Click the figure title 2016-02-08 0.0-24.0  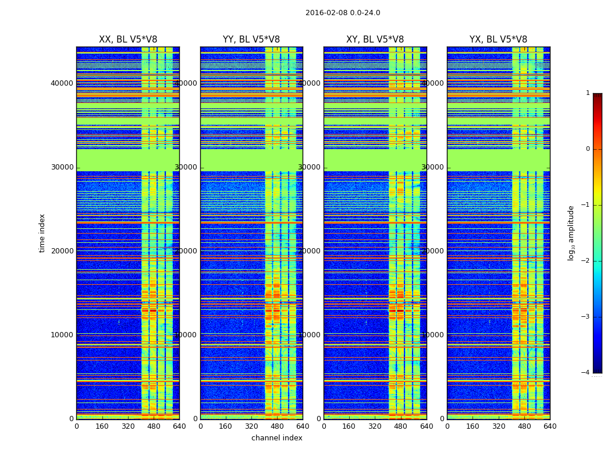(343, 13)
